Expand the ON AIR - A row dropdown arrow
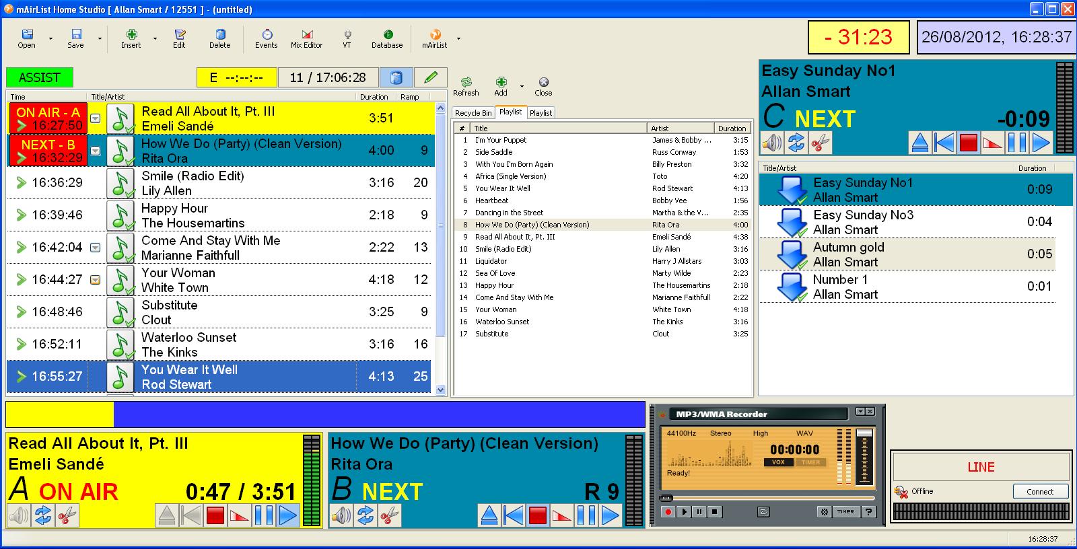This screenshot has height=549, width=1077. pyautogui.click(x=96, y=118)
